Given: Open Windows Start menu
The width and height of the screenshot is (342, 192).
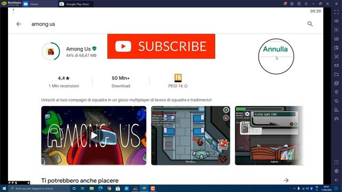Looking at the screenshot, I should pos(4,188).
